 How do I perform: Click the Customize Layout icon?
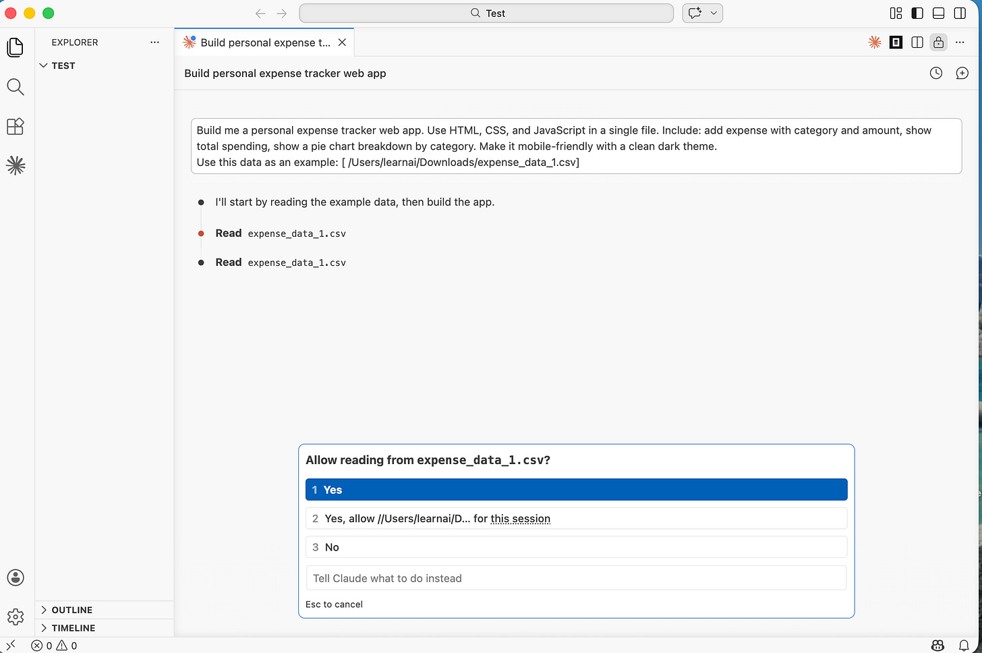[896, 13]
